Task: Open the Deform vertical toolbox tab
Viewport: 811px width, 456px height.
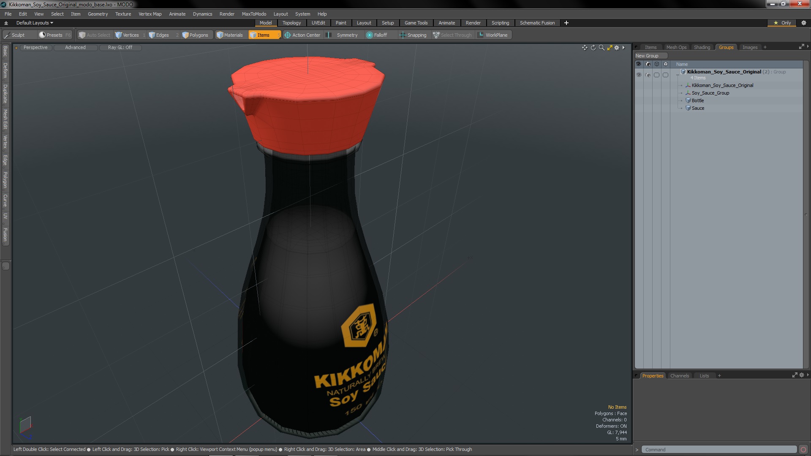Action: coord(5,71)
